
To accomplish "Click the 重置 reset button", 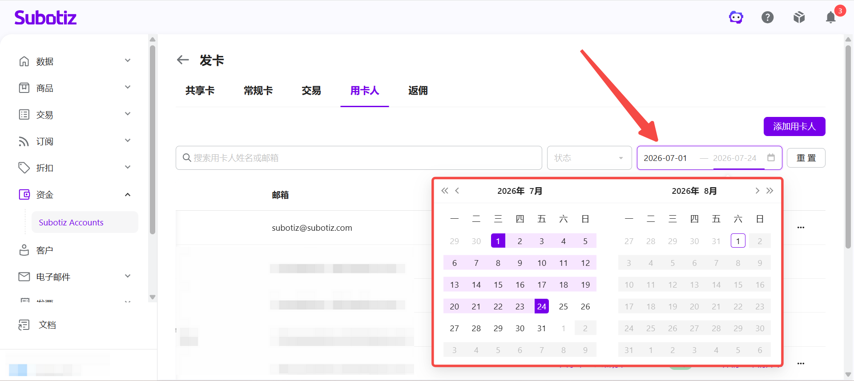I will pos(806,158).
